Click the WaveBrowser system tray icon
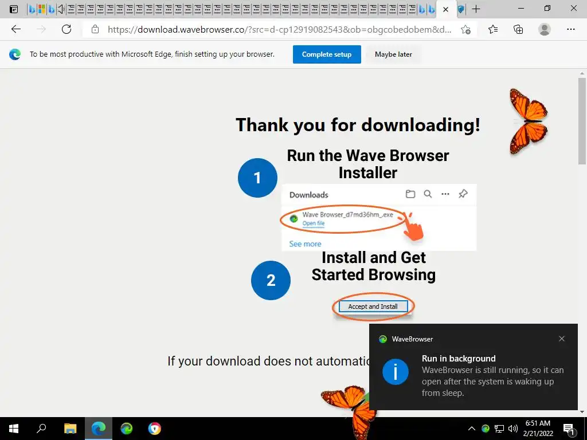 coord(486,429)
